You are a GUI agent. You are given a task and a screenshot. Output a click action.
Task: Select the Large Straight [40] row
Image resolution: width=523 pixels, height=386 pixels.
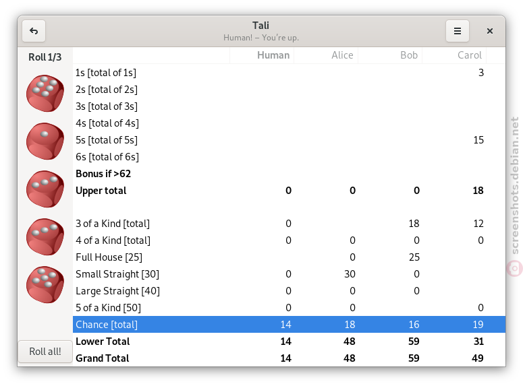click(x=289, y=291)
